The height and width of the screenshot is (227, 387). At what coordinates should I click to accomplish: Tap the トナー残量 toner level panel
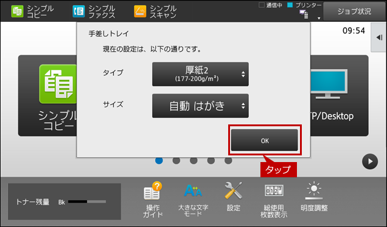pos(64,202)
